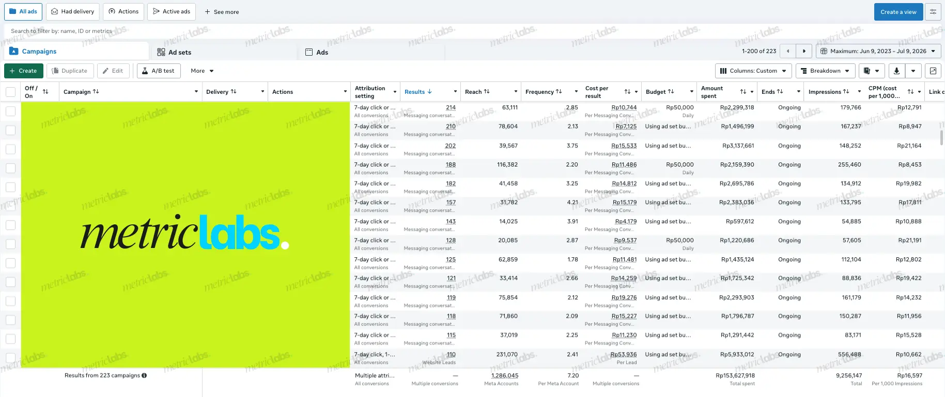The height and width of the screenshot is (397, 945).
Task: Toggle the select-all campaigns checkbox
Action: point(10,92)
